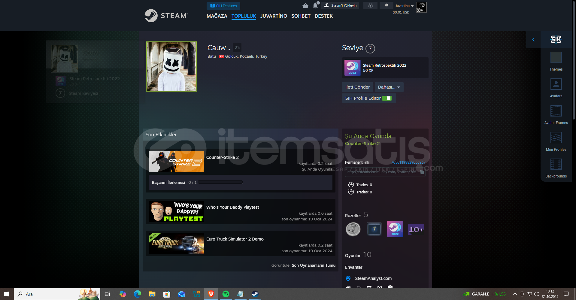576x300 pixels.
Task: Click the "Euro Truck Simulator 2 Demo" title
Action: pyautogui.click(x=235, y=239)
